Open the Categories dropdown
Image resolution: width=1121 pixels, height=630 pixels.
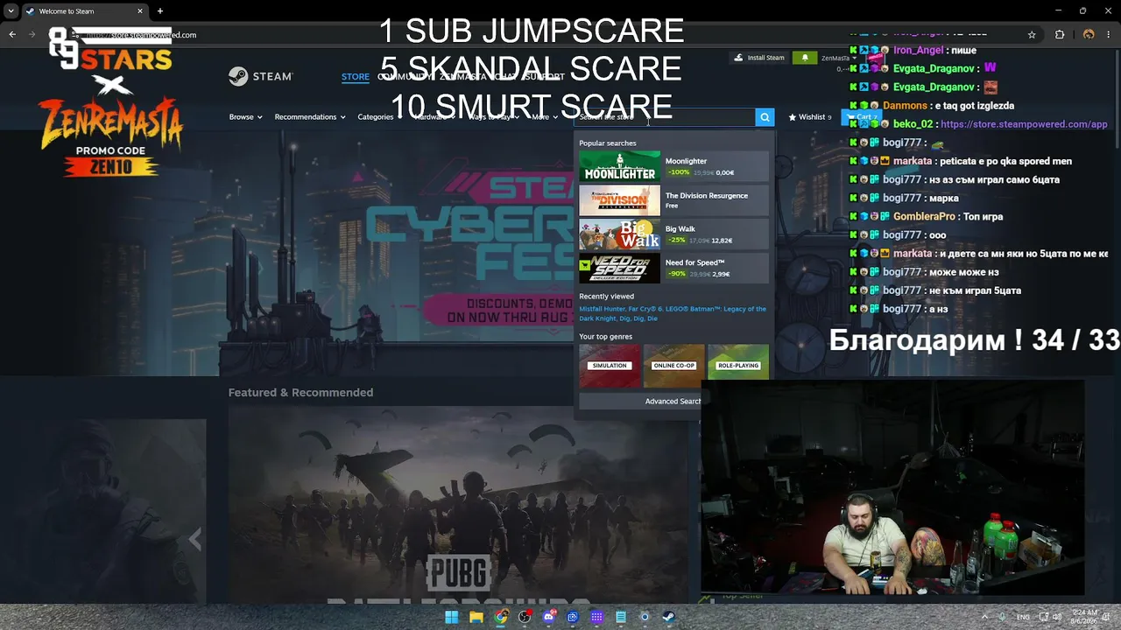tap(379, 117)
